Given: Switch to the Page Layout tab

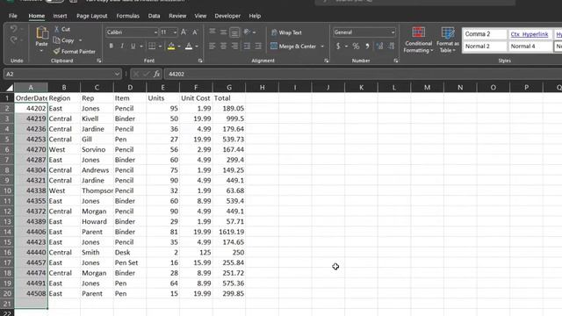Looking at the screenshot, I should pyautogui.click(x=91, y=16).
